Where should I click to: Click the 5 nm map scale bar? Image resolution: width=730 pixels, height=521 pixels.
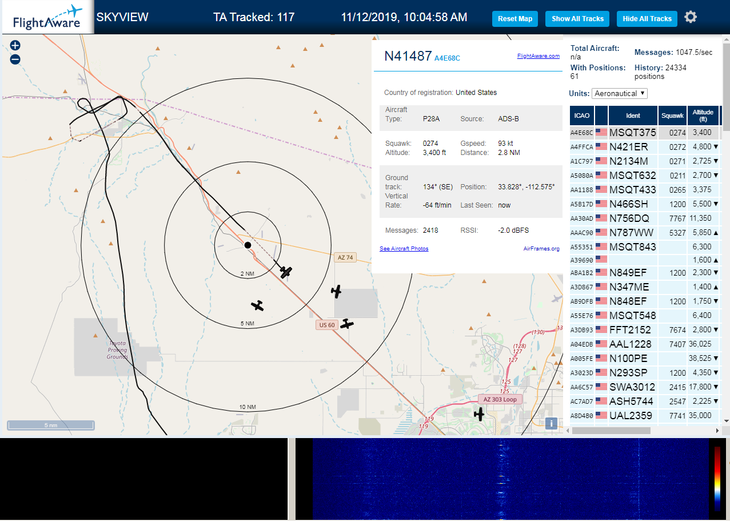pyautogui.click(x=51, y=425)
